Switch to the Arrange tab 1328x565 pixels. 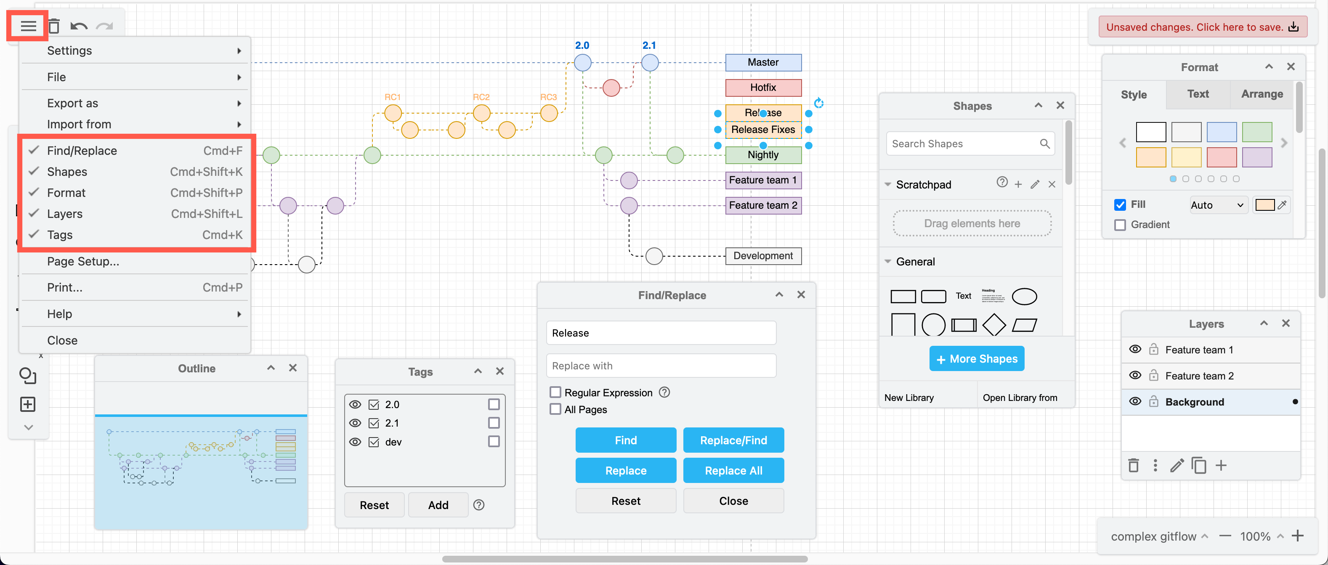coord(1262,94)
